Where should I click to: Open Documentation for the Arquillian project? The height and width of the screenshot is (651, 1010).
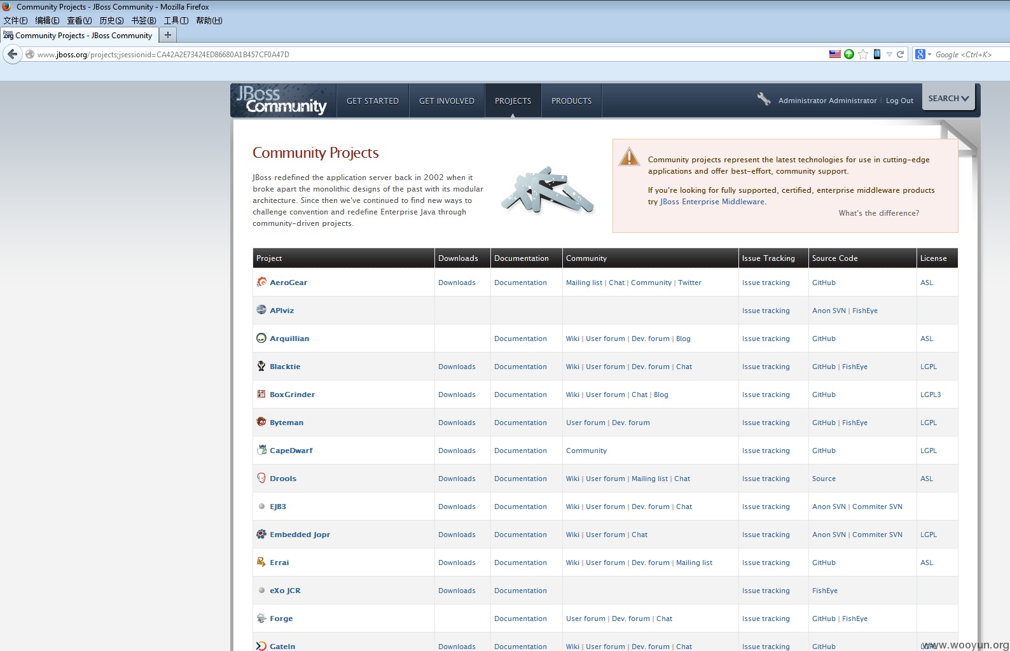[x=520, y=339]
